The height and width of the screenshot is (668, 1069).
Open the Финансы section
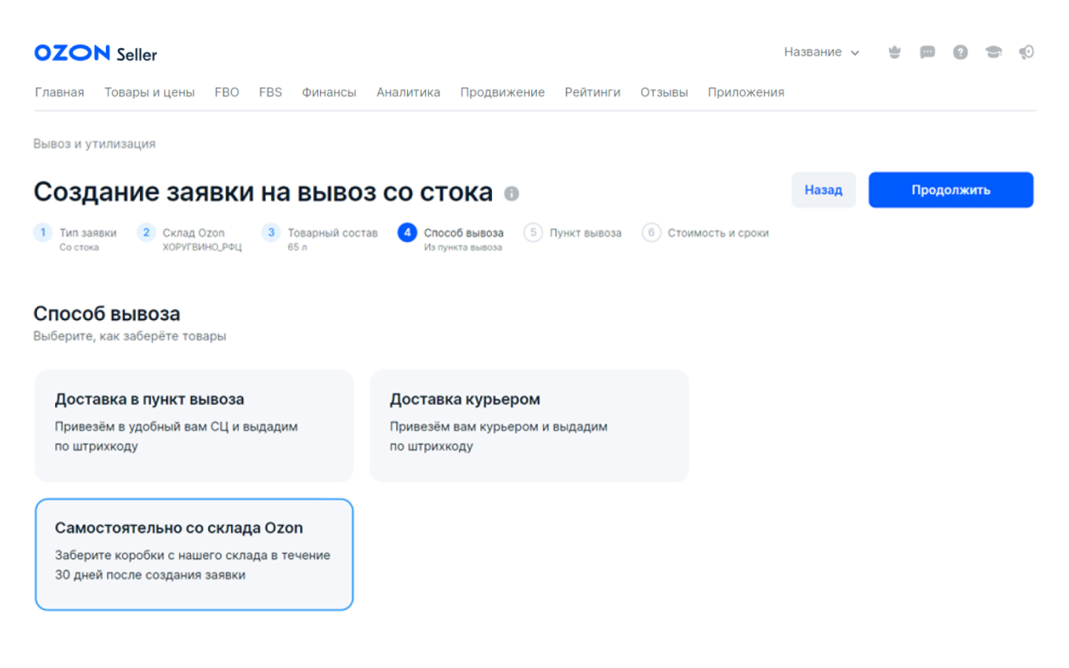point(329,92)
